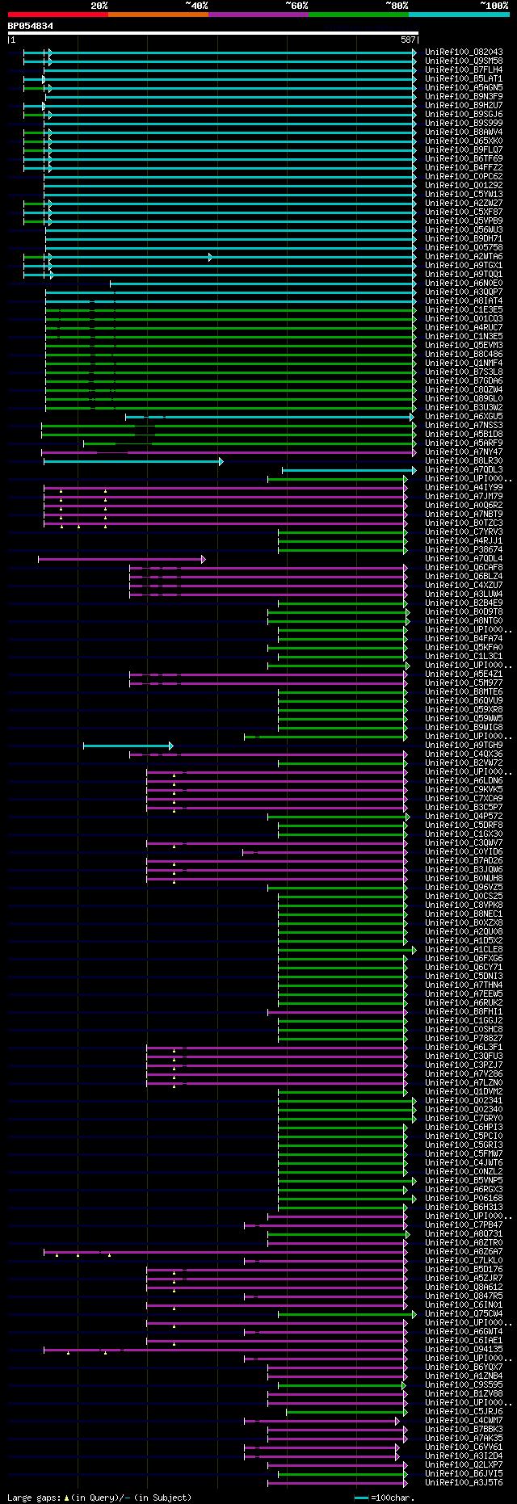This screenshot has height=1504, width=517.
Task: Select the BP054834 query name
Action: (31, 26)
